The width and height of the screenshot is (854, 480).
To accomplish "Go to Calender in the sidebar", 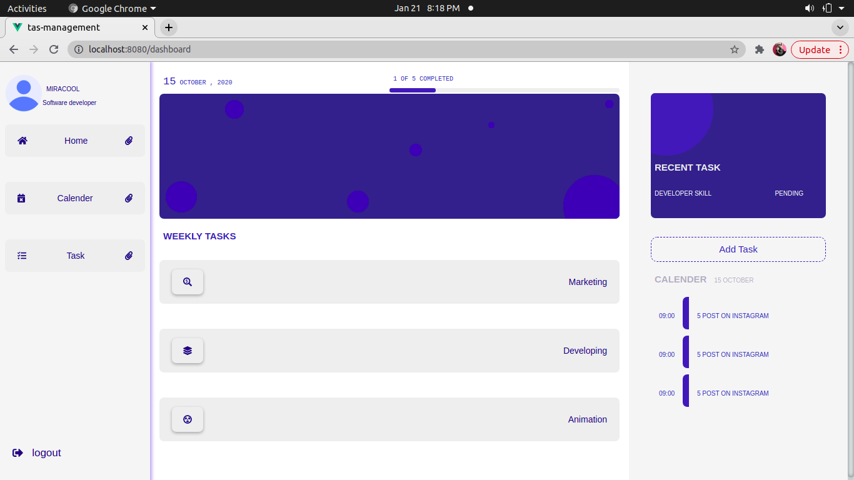I will [x=75, y=198].
